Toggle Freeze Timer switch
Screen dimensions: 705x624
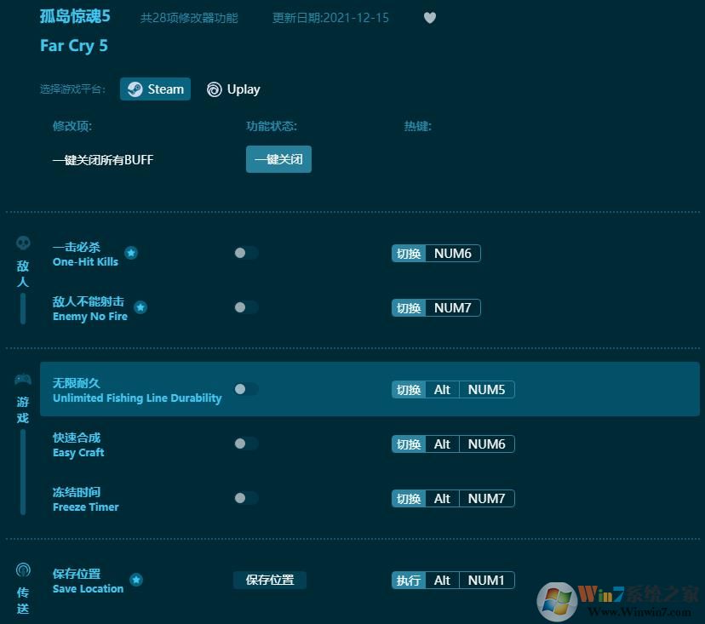(246, 498)
